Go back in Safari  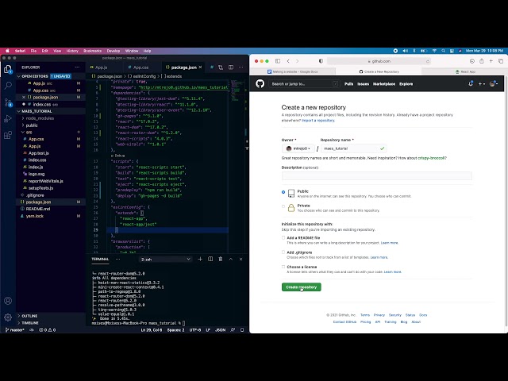point(288,61)
